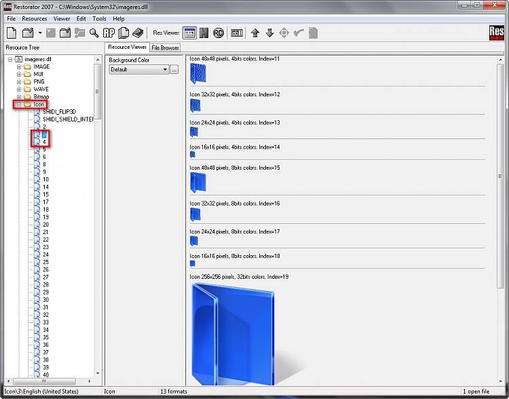This screenshot has width=509, height=399.
Task: Click the help book toolbar icon
Action: (138, 33)
